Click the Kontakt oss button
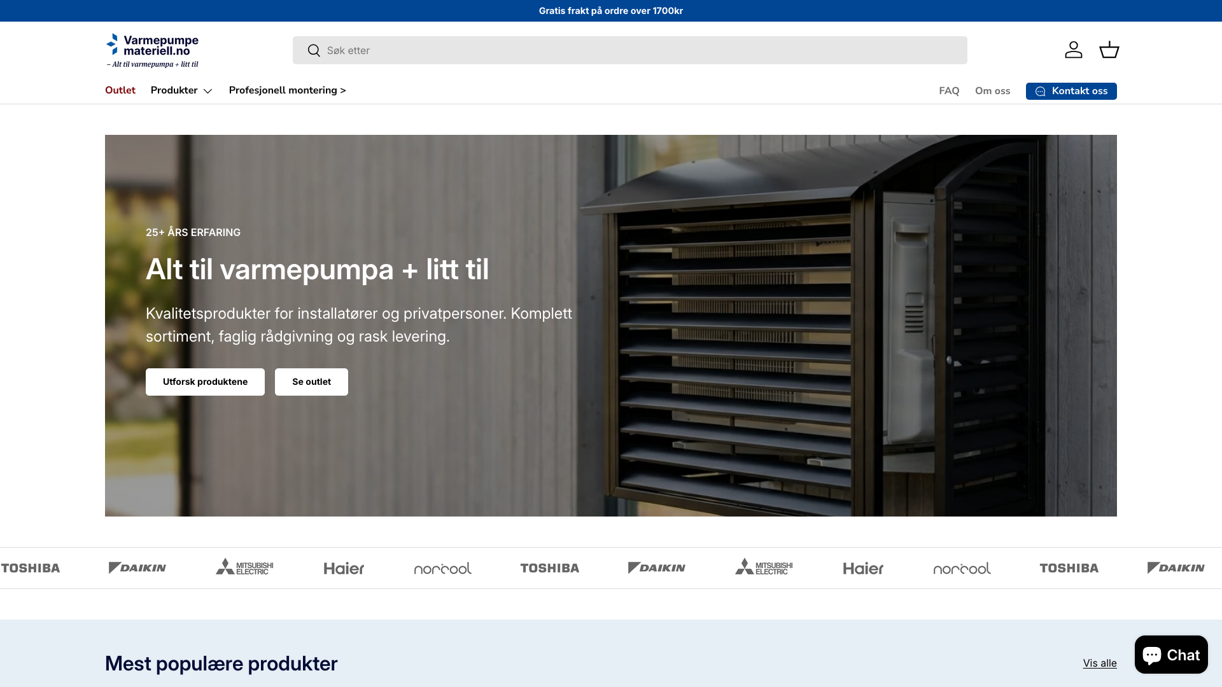 pyautogui.click(x=1071, y=91)
